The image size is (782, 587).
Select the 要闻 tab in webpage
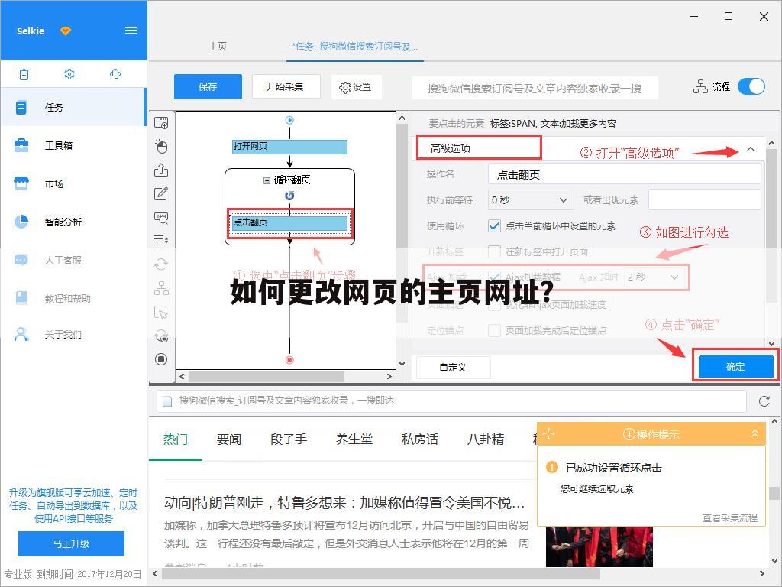pyautogui.click(x=229, y=439)
